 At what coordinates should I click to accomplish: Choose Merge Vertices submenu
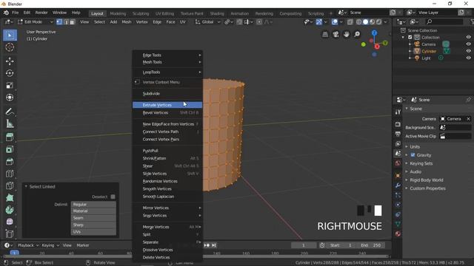[x=167, y=227]
